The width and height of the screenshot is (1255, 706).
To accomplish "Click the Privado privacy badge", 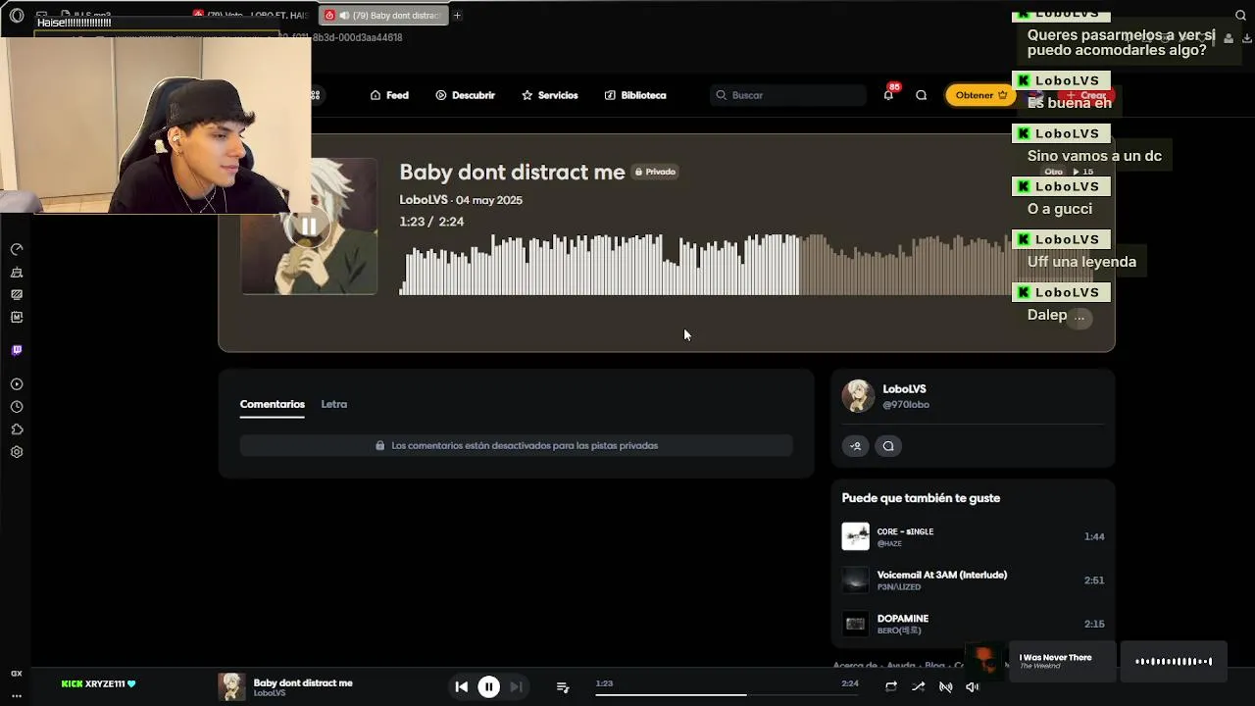I will 656,172.
